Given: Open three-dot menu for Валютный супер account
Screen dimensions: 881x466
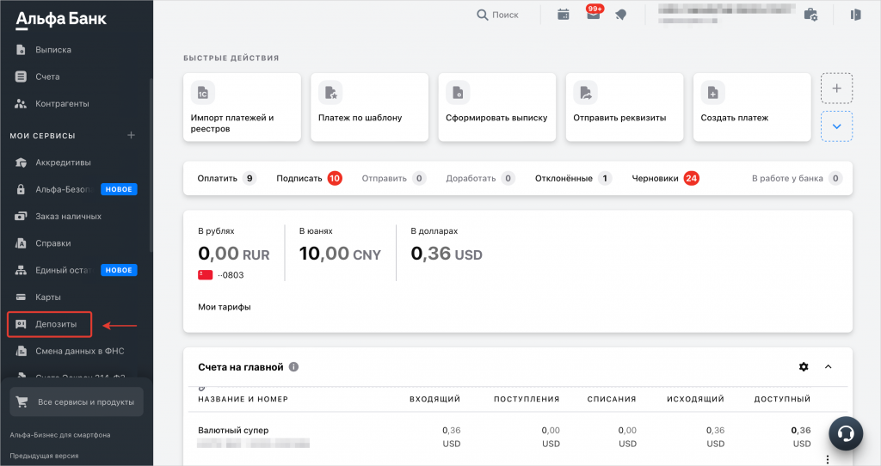Looking at the screenshot, I should 828,459.
